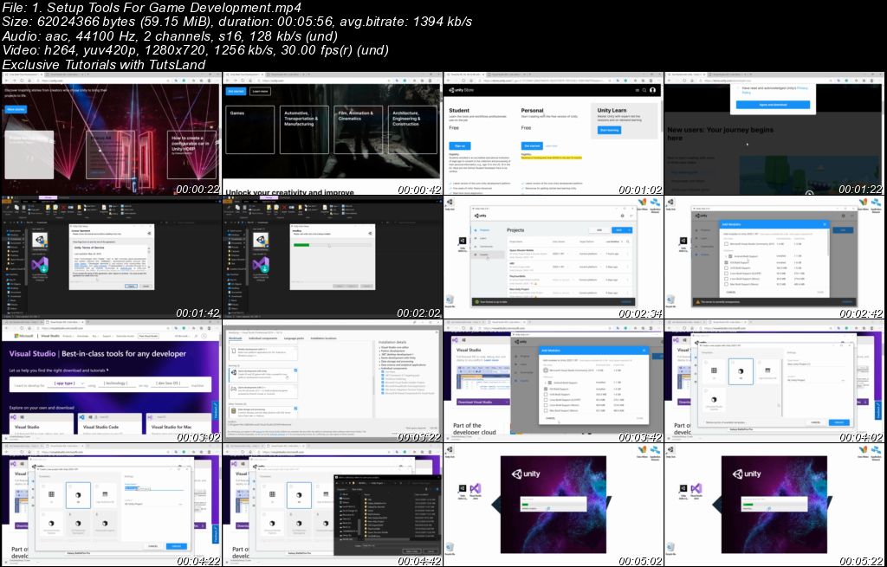The image size is (887, 567).
Task: Switch to Workloads tab in 00:03:22 frame
Action: click(x=236, y=338)
